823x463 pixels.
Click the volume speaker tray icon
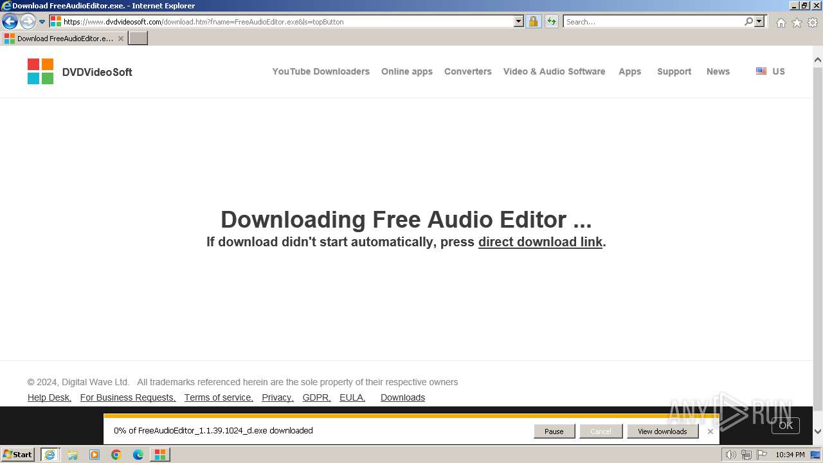(730, 455)
